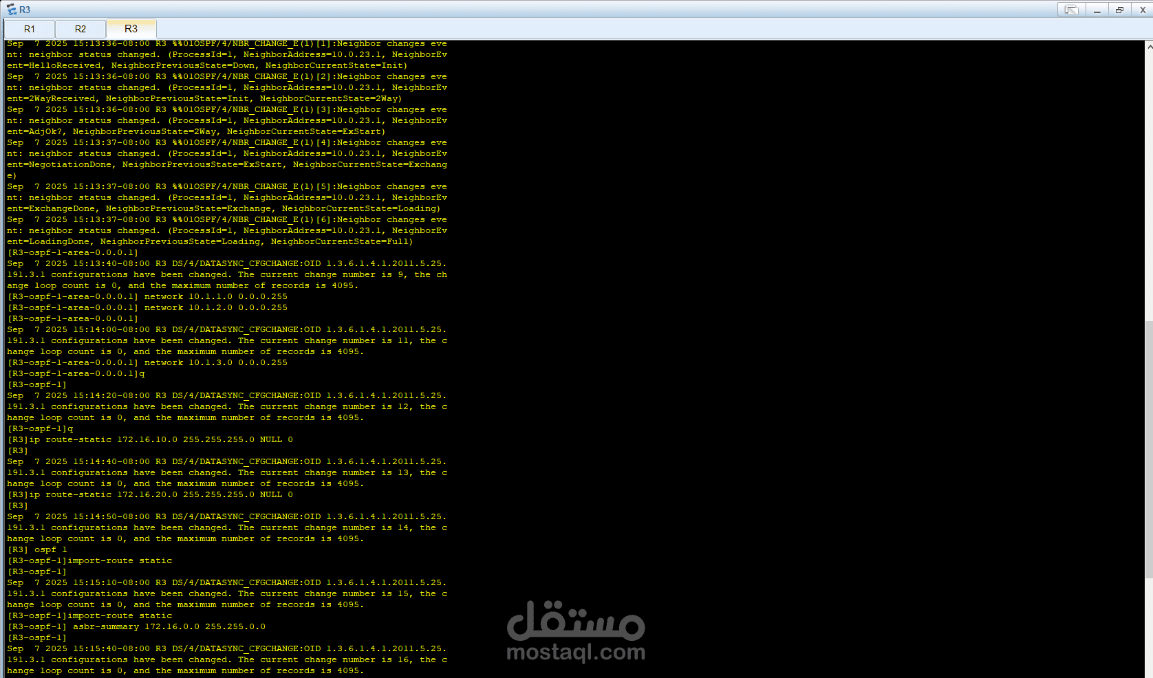Minimize the R3 console window
Image resolution: width=1153 pixels, height=678 pixels.
[x=1097, y=10]
